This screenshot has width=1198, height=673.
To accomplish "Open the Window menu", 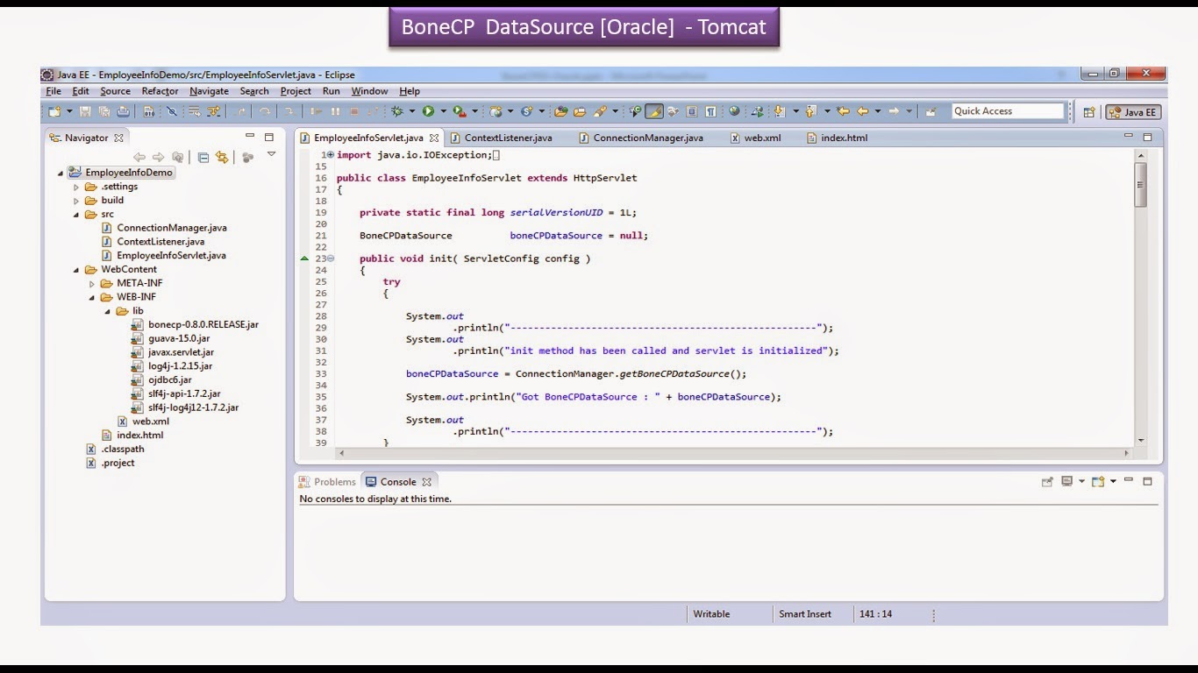I will coord(369,91).
